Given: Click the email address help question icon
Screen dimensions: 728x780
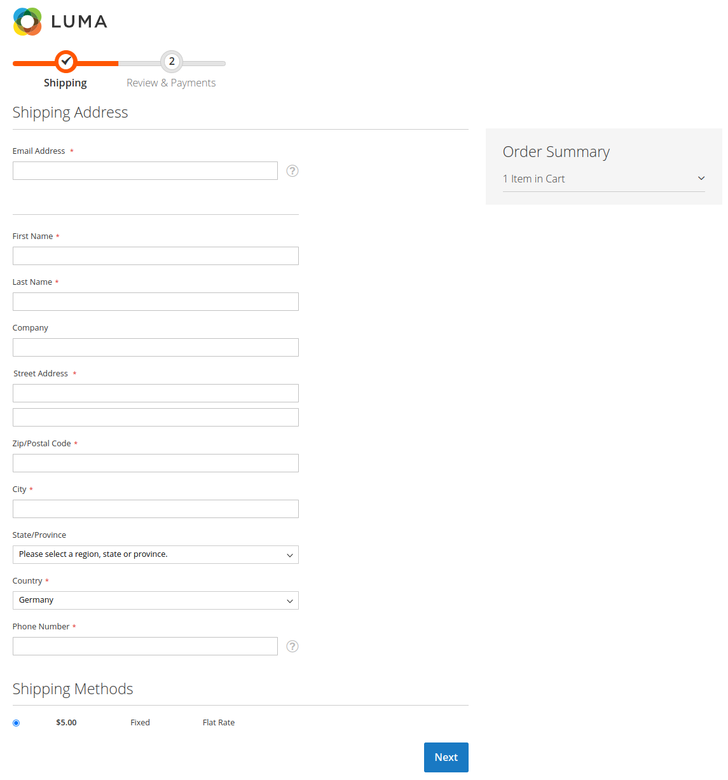Looking at the screenshot, I should [292, 171].
